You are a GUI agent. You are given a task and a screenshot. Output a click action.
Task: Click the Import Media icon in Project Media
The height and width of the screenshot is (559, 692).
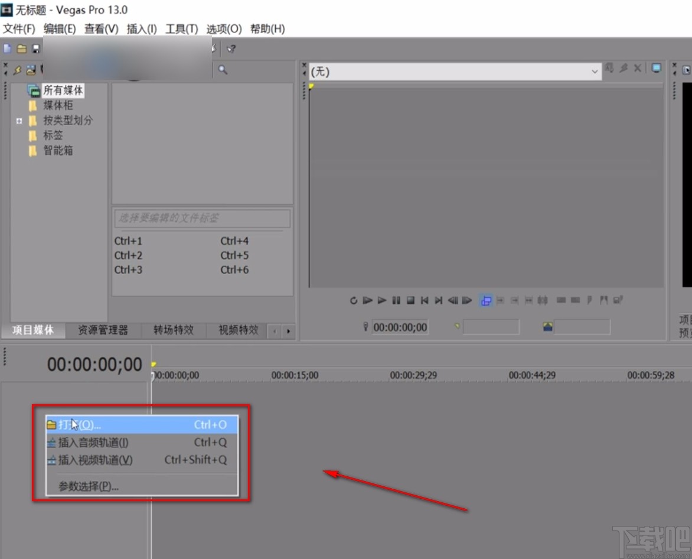(31, 70)
